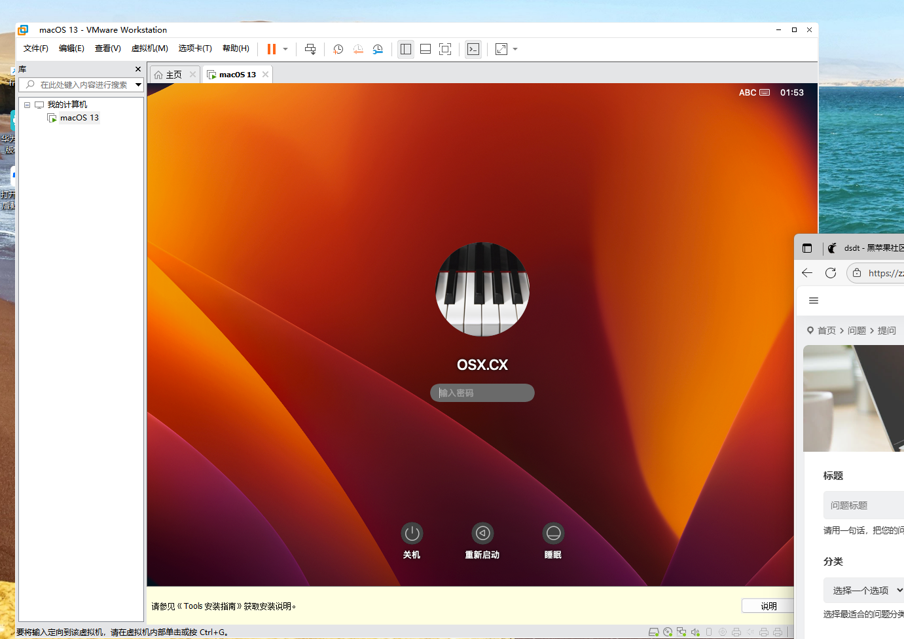The image size is (904, 639).
Task: Click the CD/DVD drive status bar icon
Action: [x=668, y=632]
